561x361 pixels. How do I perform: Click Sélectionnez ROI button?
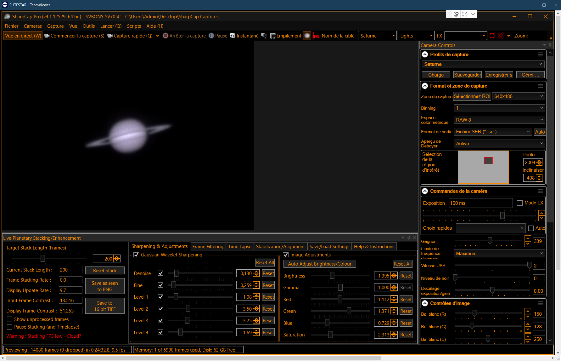(x=472, y=96)
